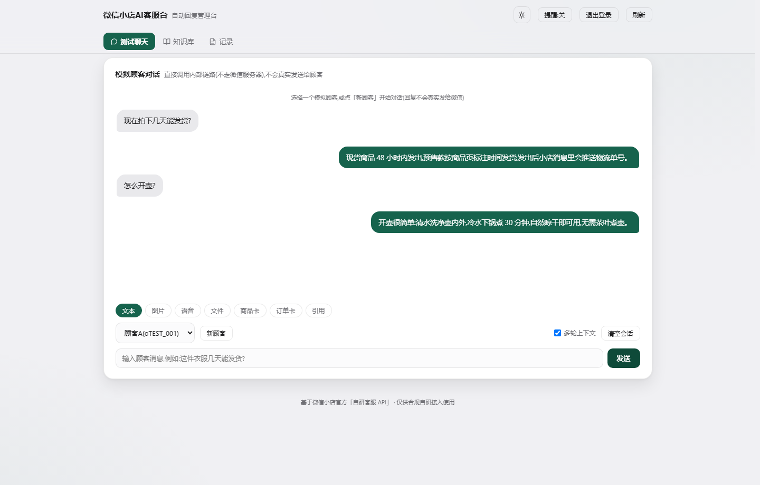Click the 现在拍下几天能发货? message bubble
This screenshot has width=760, height=485.
coord(157,121)
